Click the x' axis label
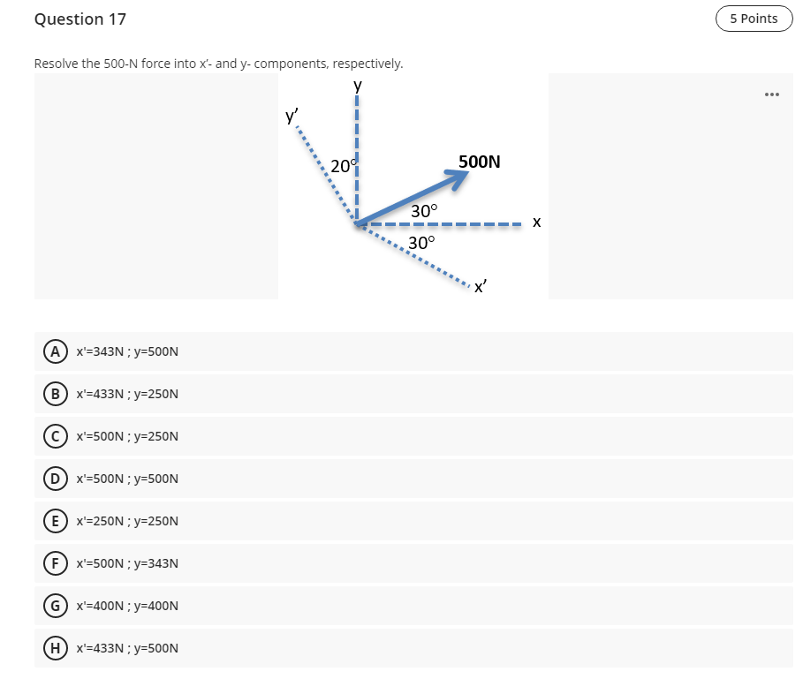Screen dimensions: 803x679 [480, 286]
